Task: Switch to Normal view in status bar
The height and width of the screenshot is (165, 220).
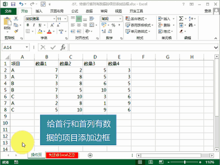Action: [x=140, y=162]
